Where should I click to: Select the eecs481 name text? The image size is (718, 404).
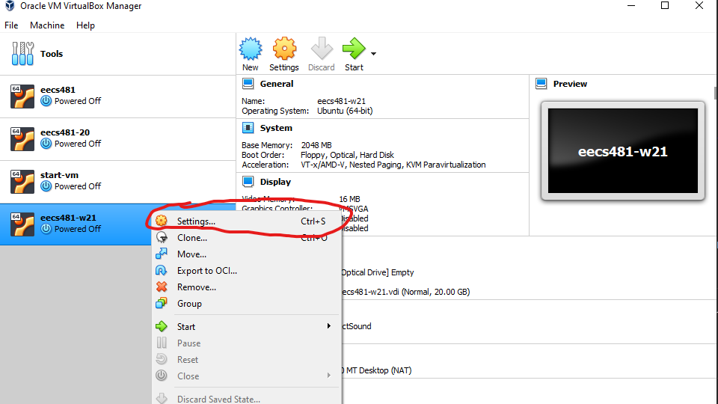pos(58,90)
